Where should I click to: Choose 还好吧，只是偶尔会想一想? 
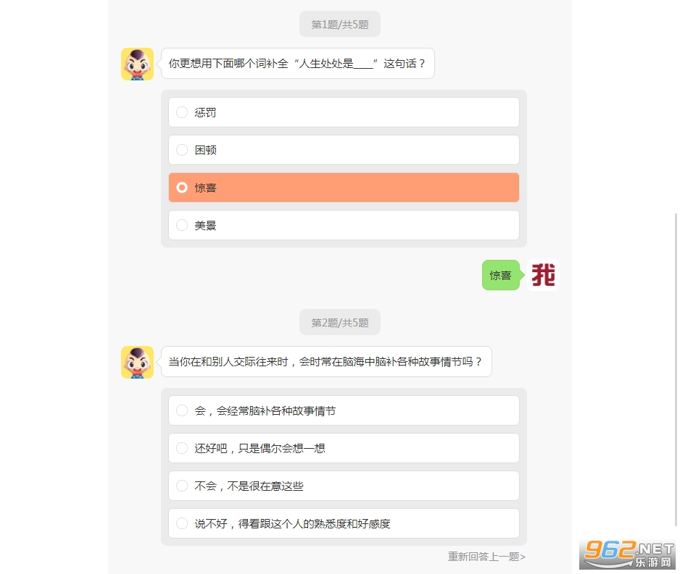pyautogui.click(x=344, y=449)
